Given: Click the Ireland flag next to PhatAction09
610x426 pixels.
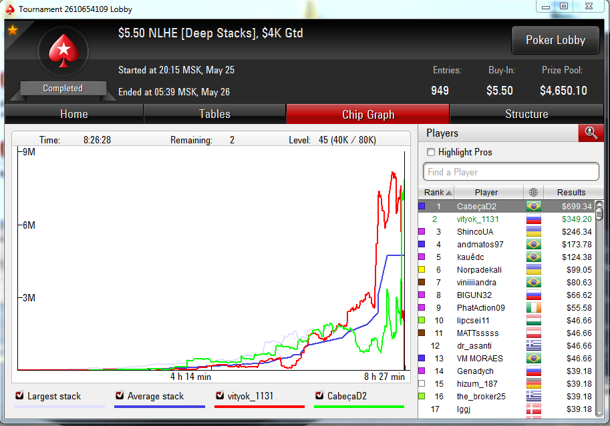Looking at the screenshot, I should point(533,308).
